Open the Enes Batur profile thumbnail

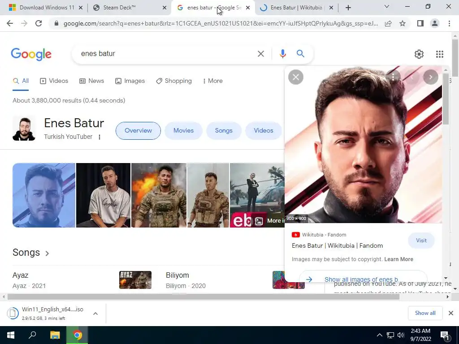click(x=24, y=129)
